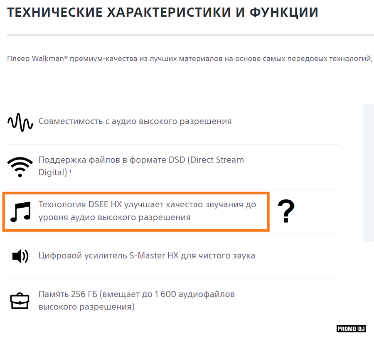Select the 'Технология DSEE HX' feature text
Screen dimensions: 374x339
(x=147, y=211)
